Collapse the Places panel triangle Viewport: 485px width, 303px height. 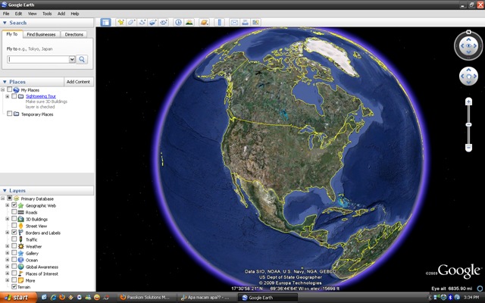point(5,82)
